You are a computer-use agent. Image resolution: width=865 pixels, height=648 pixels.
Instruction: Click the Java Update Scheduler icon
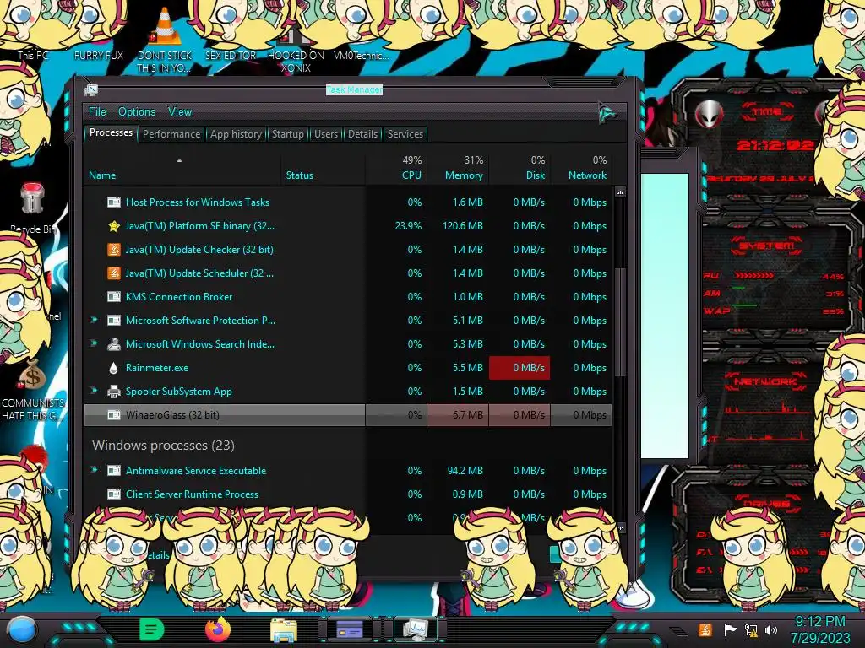tap(114, 273)
